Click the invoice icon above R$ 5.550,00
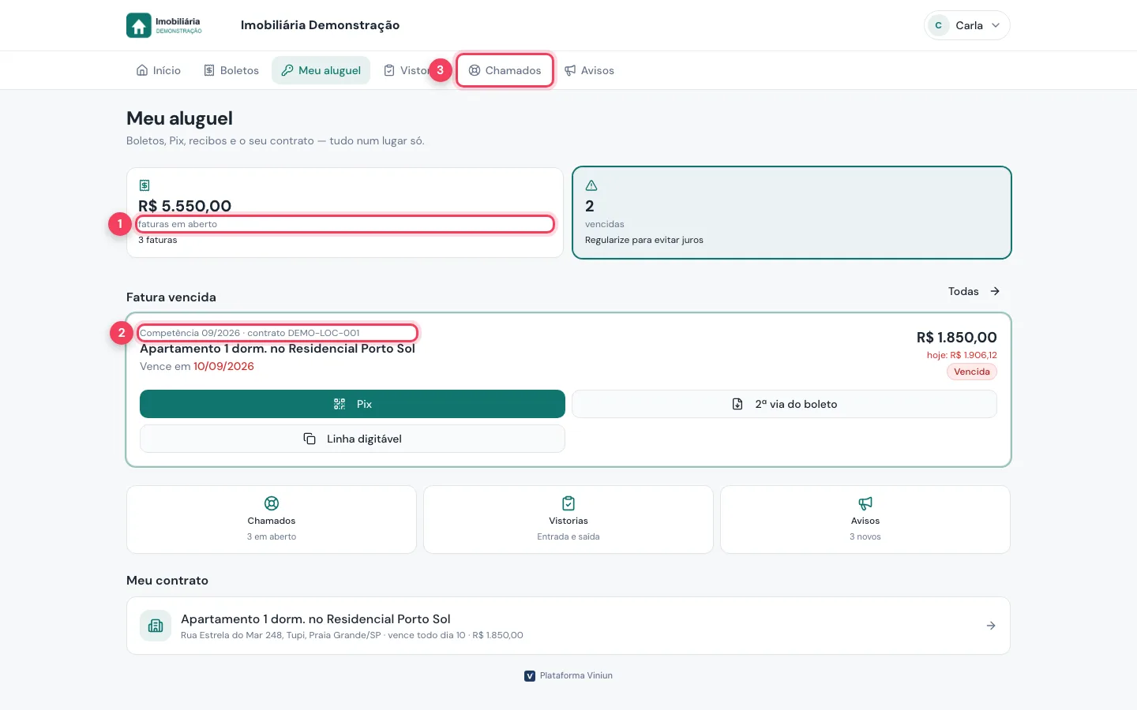This screenshot has height=710, width=1137. click(x=144, y=185)
